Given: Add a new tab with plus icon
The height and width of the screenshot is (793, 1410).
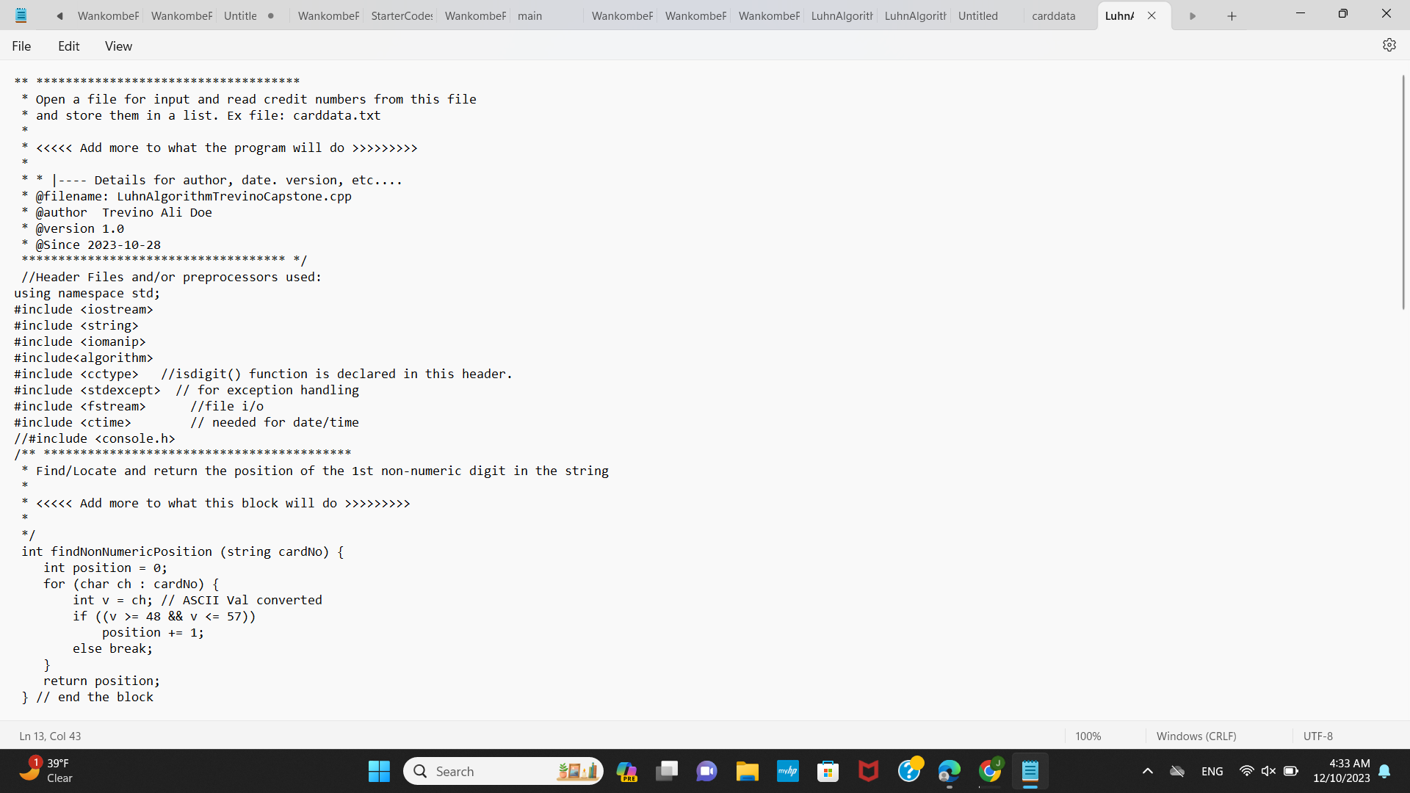Looking at the screenshot, I should pyautogui.click(x=1232, y=16).
